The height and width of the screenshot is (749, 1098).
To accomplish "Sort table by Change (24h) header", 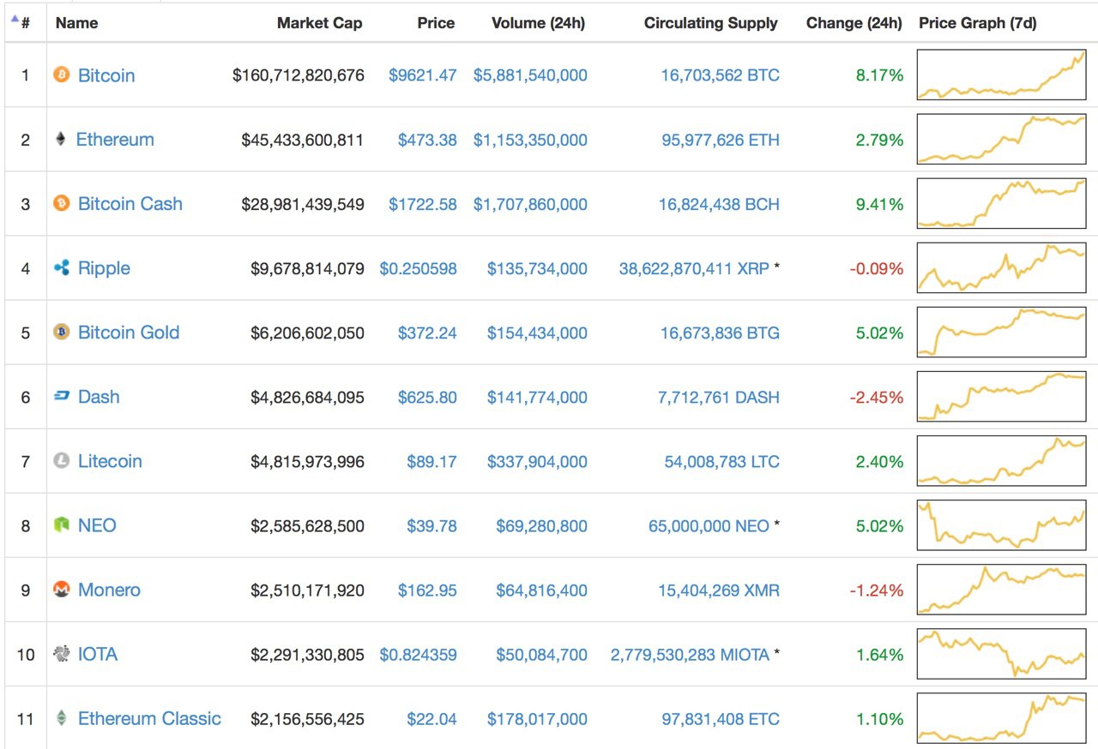I will (x=854, y=23).
